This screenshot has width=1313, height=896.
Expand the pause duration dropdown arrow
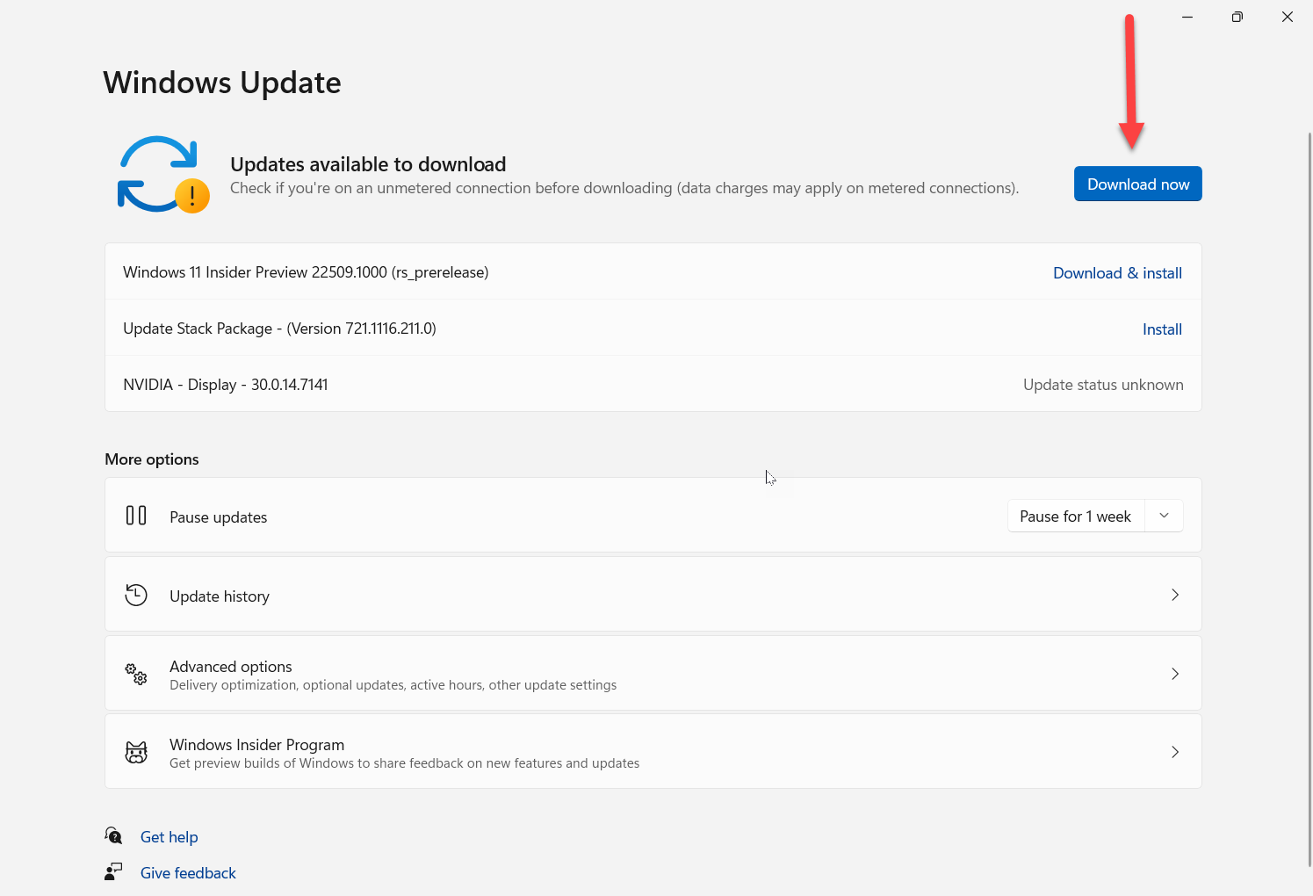[x=1164, y=516]
